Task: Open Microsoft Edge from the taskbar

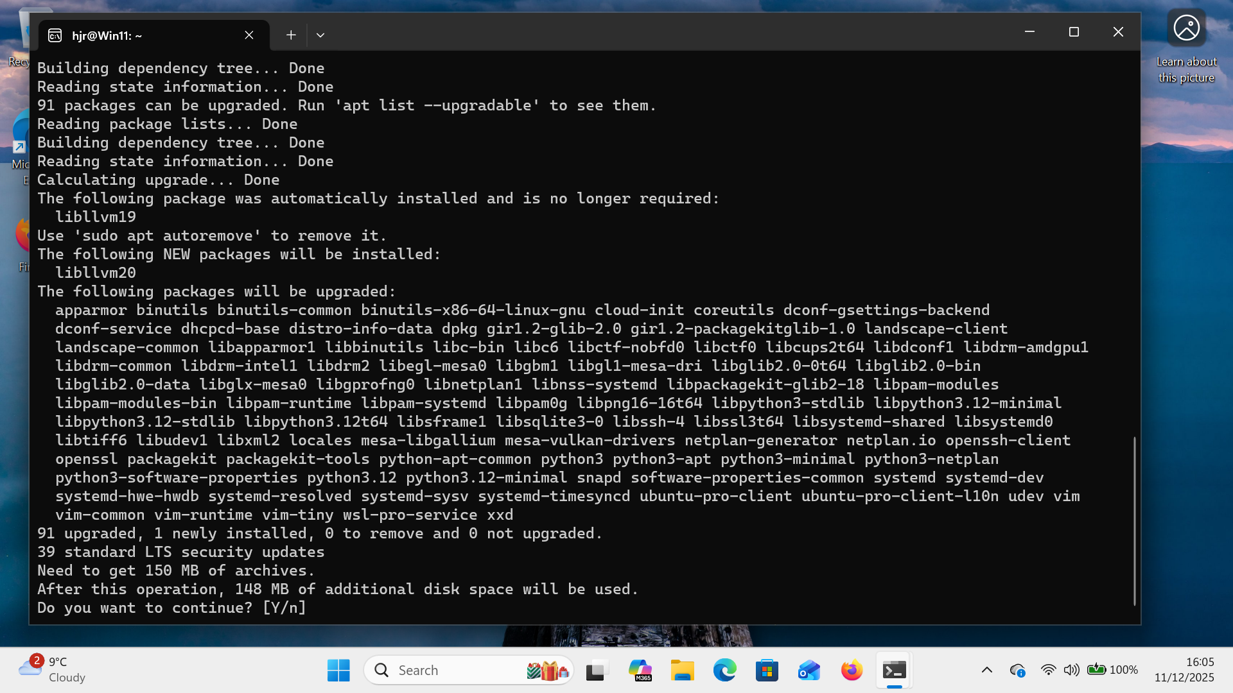Action: pyautogui.click(x=724, y=671)
